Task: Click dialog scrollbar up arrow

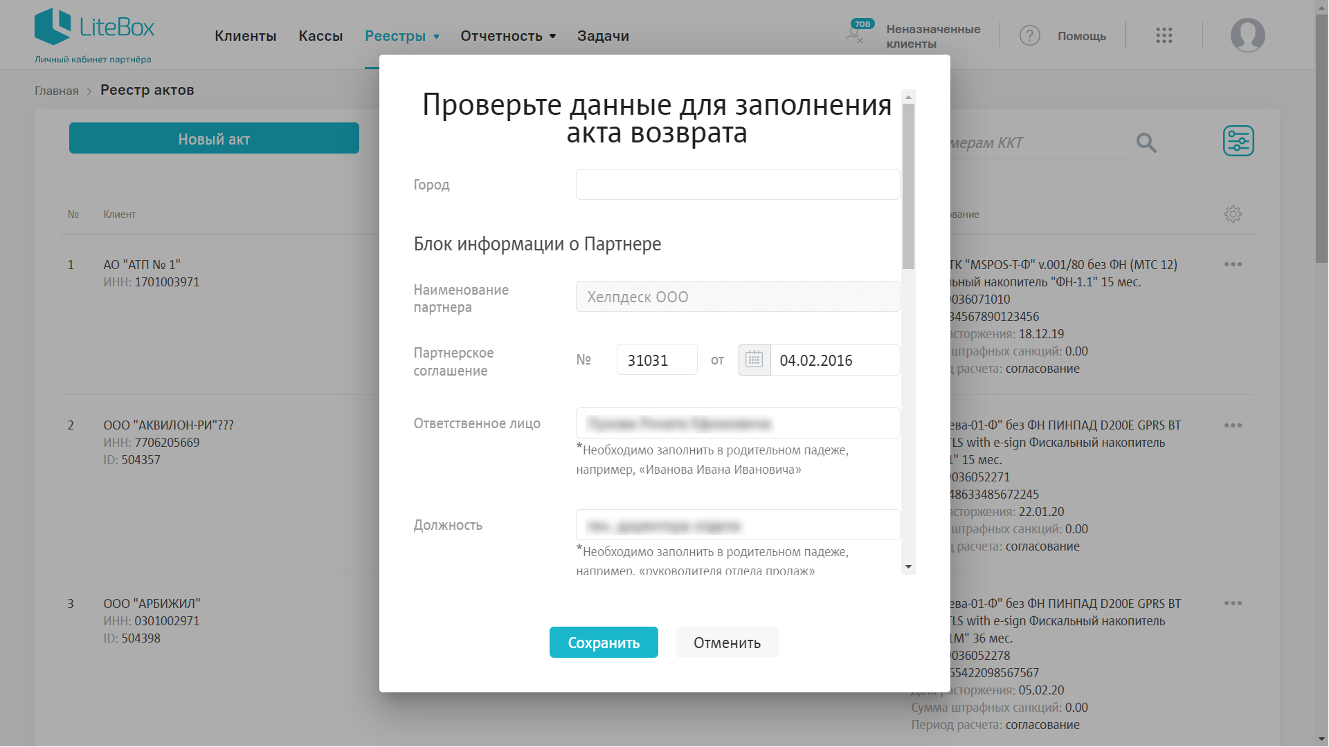Action: coord(909,97)
